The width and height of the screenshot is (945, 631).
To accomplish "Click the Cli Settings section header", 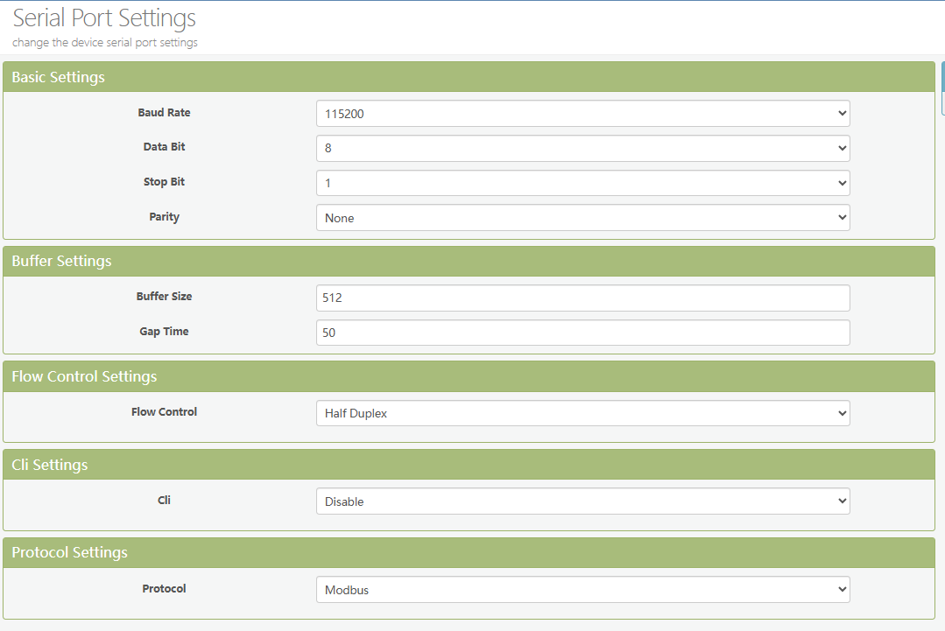I will [x=50, y=465].
